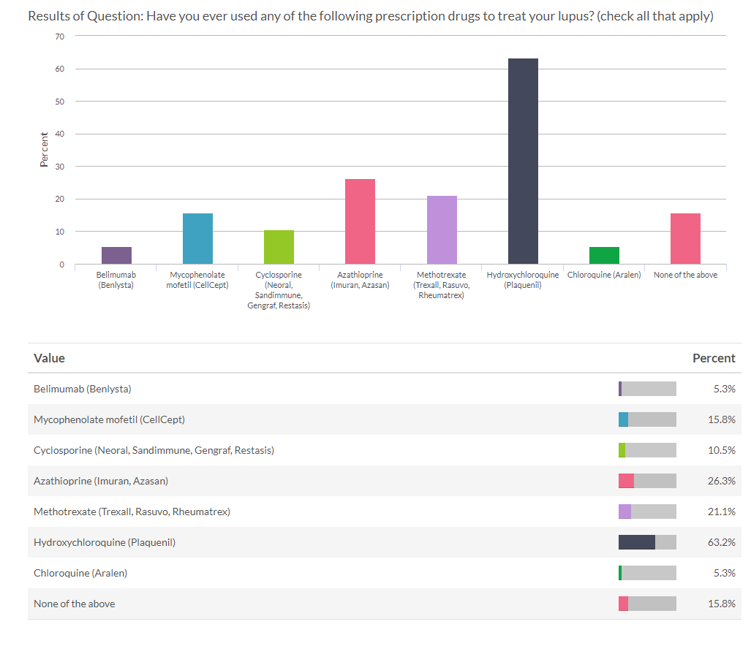Click the green Cyclosporine chart bar

tap(279, 247)
